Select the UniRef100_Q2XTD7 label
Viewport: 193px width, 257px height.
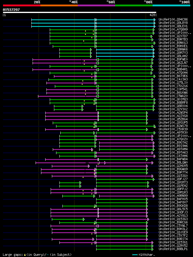point(173,36)
